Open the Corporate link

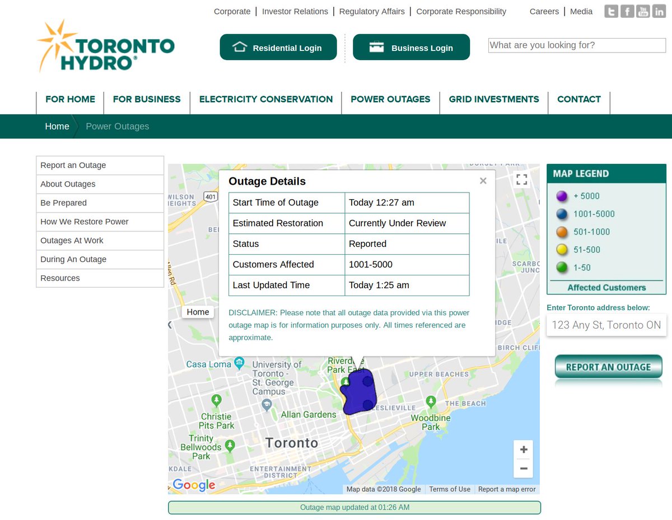[x=232, y=11]
